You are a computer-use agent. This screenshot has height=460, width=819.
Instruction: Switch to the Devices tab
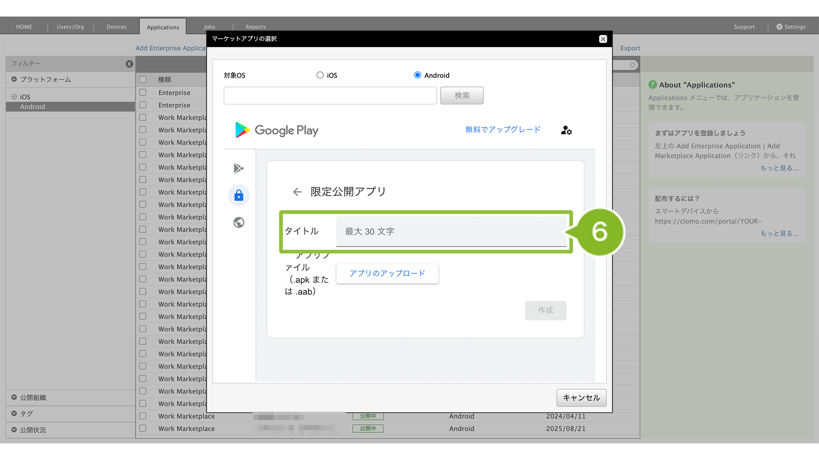coord(116,27)
